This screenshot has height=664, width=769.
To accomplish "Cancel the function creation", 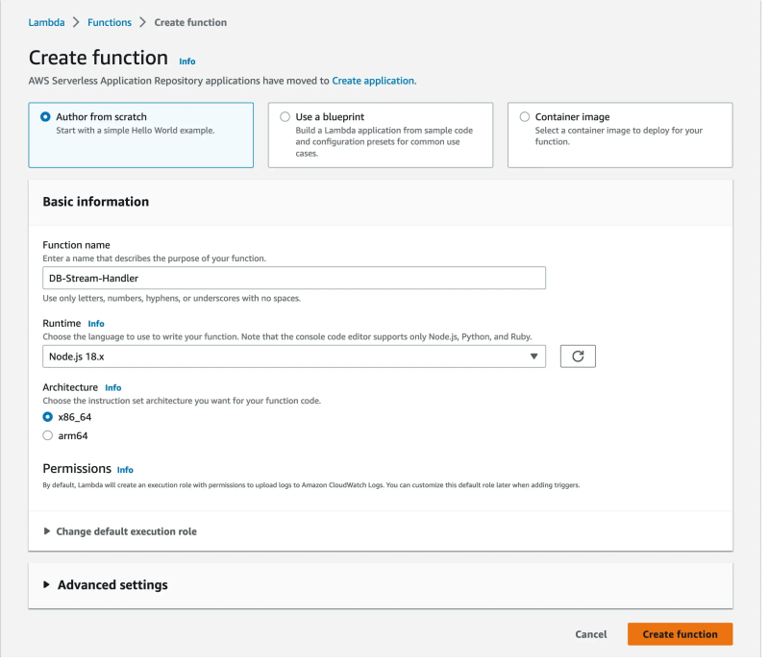I will point(590,634).
